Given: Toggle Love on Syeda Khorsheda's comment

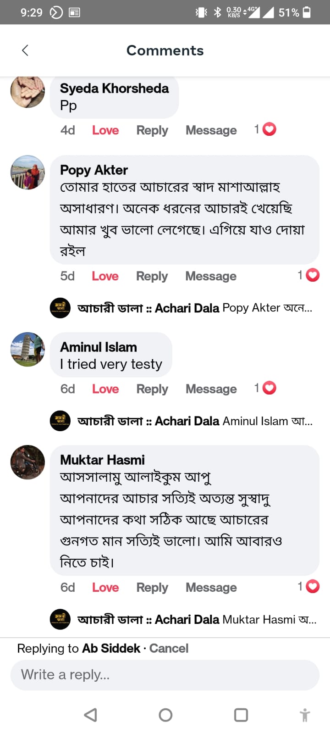Looking at the screenshot, I should [105, 130].
